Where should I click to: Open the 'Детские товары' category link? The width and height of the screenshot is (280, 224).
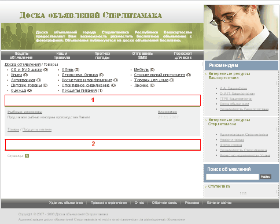(x=26, y=85)
